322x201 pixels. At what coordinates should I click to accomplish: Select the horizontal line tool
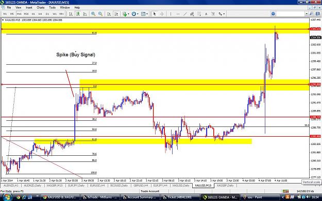(x=178, y=14)
